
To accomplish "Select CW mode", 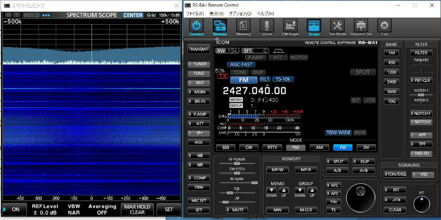I will pyautogui.click(x=249, y=147).
